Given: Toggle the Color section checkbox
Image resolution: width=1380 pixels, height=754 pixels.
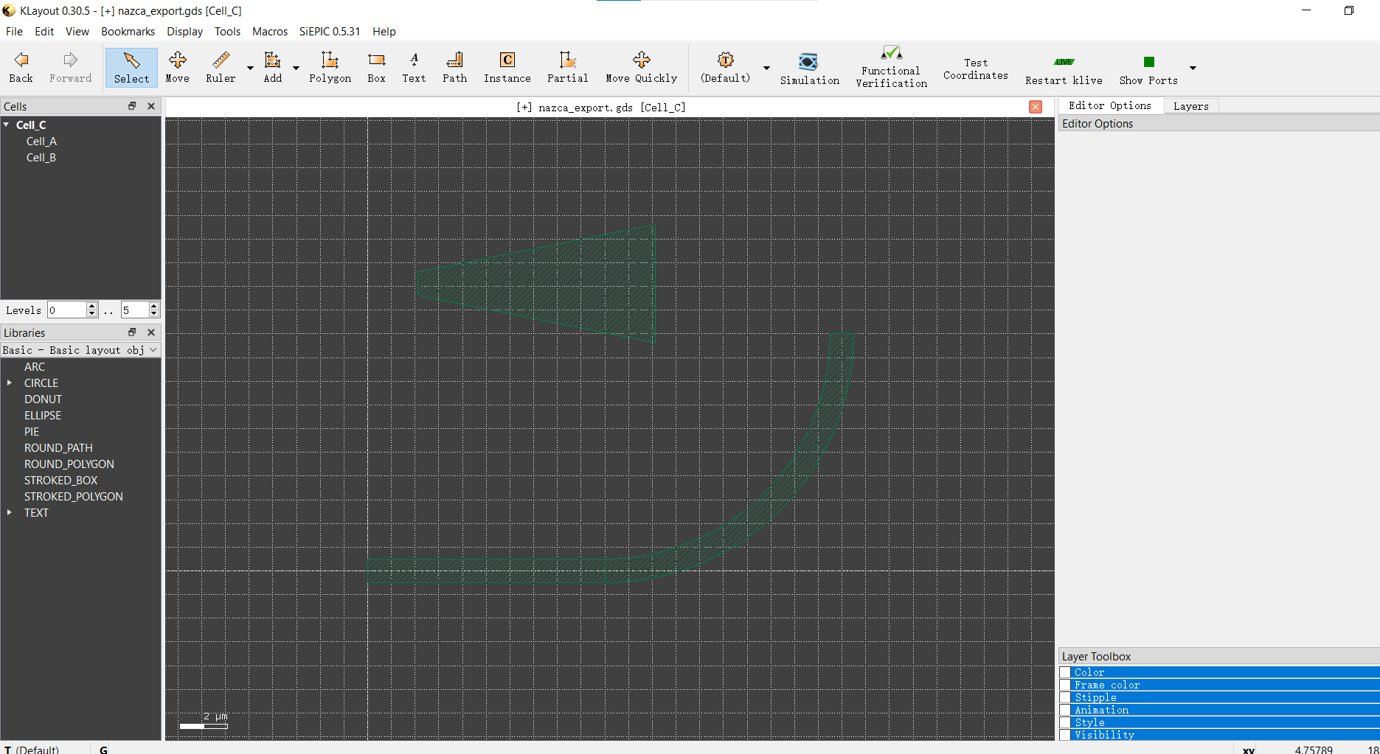Looking at the screenshot, I should [1065, 672].
